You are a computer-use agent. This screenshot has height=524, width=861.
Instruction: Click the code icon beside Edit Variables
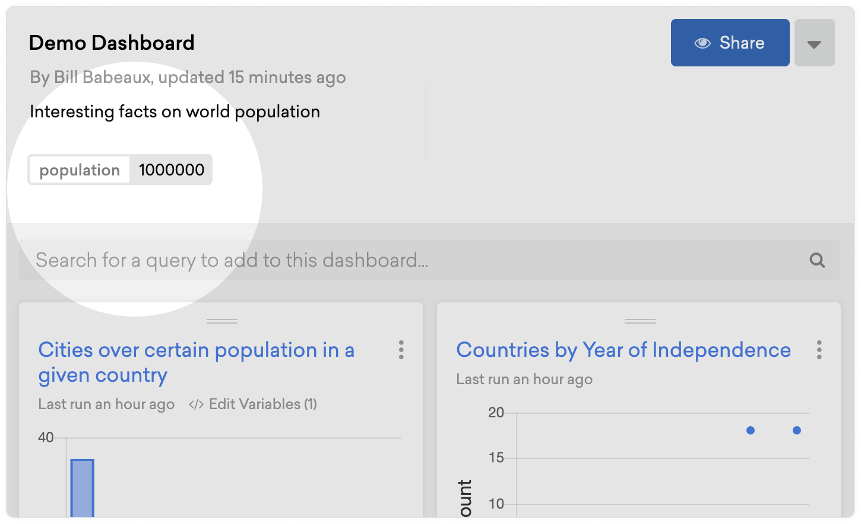(x=196, y=405)
